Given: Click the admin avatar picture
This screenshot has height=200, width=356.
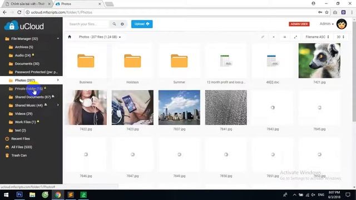Looking at the screenshot, I should [x=342, y=24].
